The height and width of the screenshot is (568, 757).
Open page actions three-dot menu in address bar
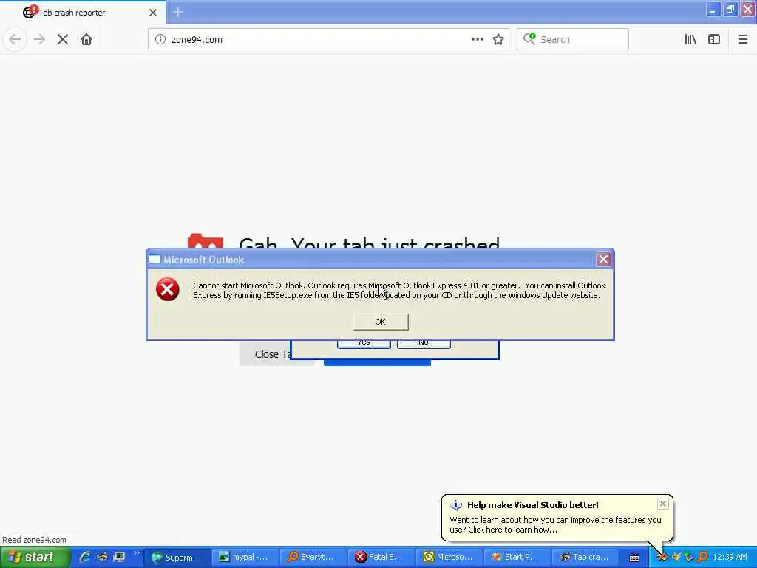477,40
